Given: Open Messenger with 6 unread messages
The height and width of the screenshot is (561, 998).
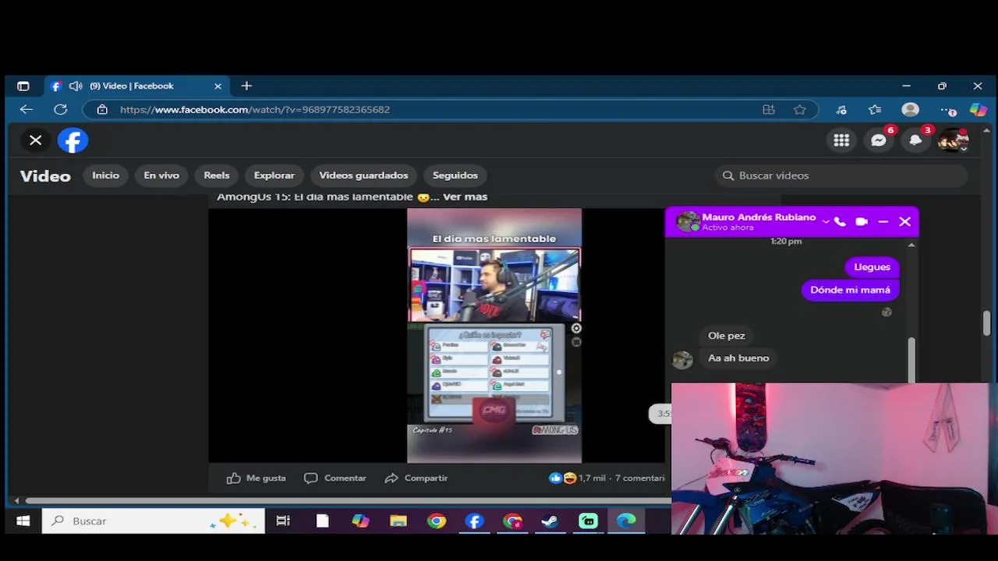Looking at the screenshot, I should tap(879, 140).
